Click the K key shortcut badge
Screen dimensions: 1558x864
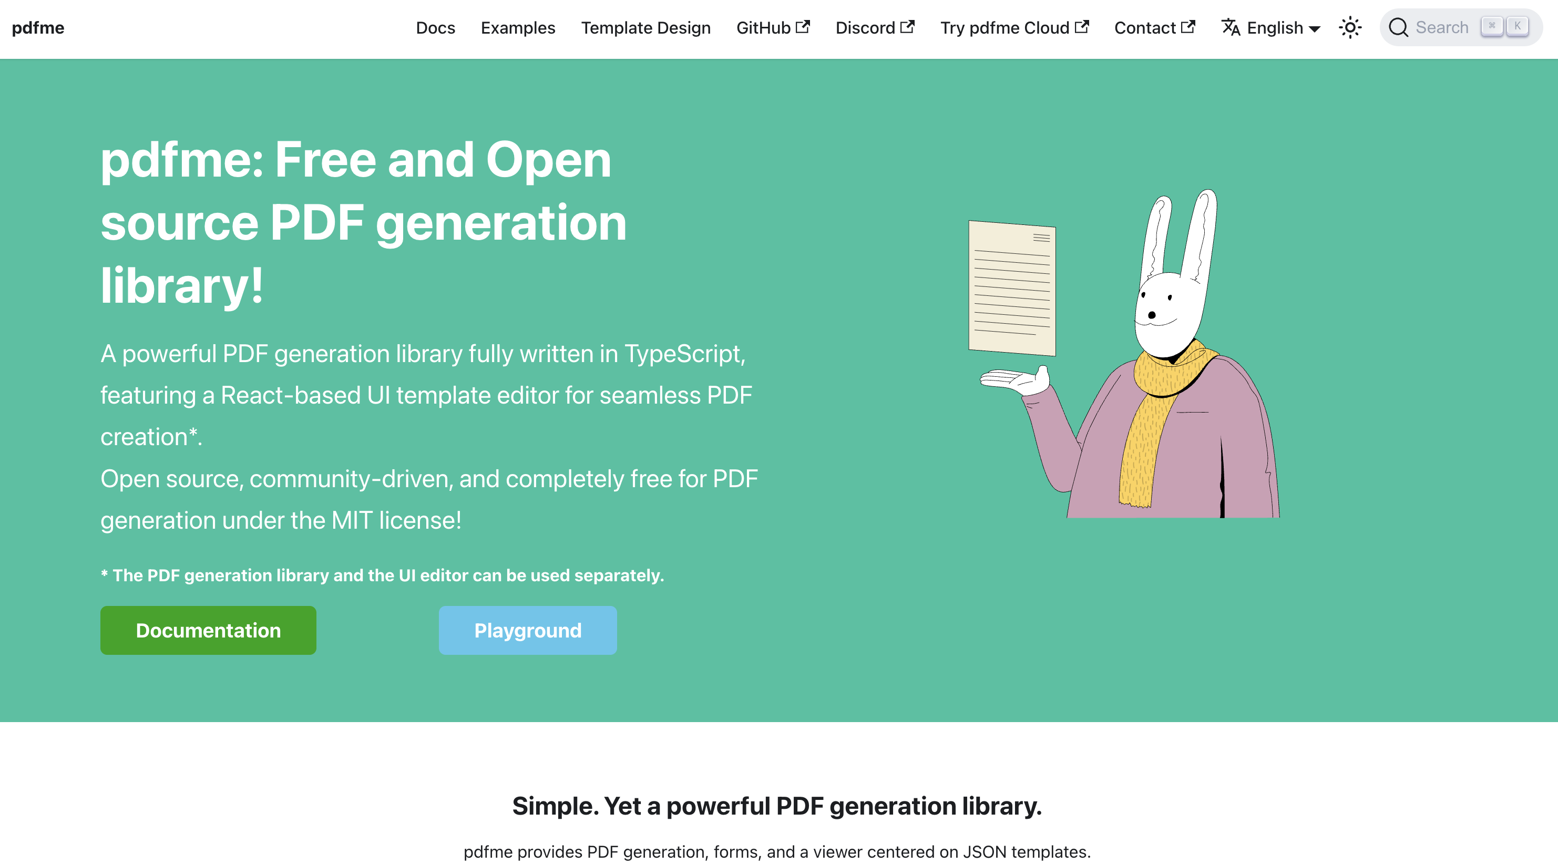(1518, 27)
